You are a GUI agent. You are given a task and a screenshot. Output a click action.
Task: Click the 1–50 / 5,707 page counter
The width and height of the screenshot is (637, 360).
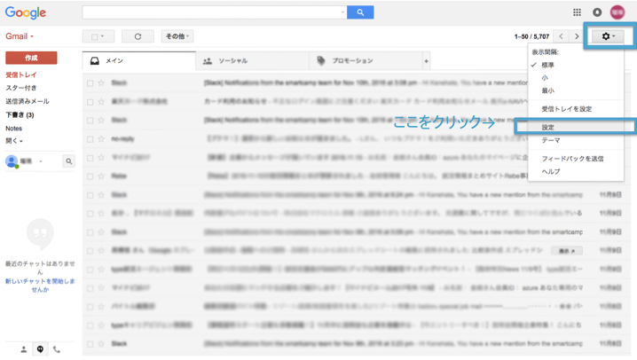[531, 36]
